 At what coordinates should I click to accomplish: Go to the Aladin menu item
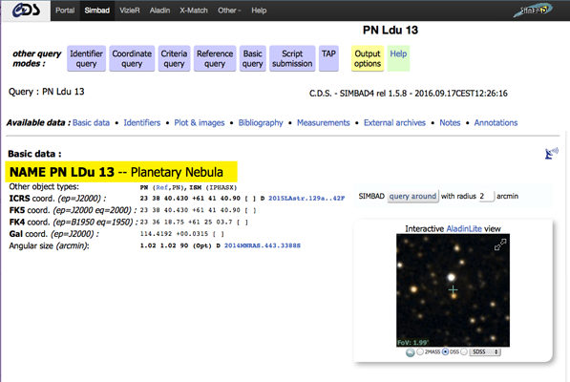(159, 11)
